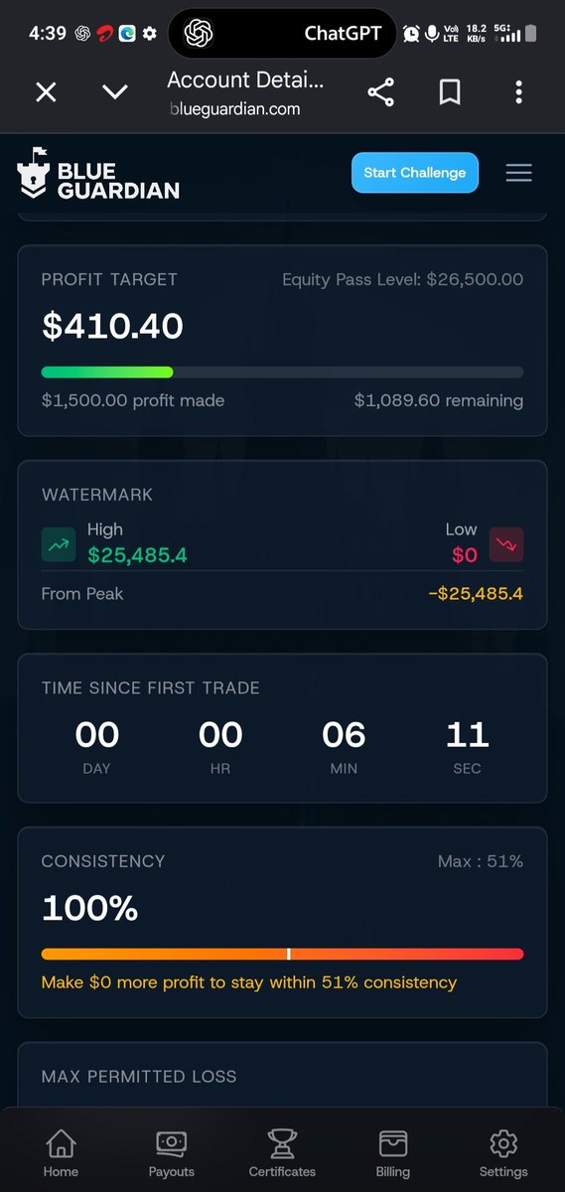Tap the green watermark High trend icon
The image size is (565, 1192).
(x=58, y=544)
